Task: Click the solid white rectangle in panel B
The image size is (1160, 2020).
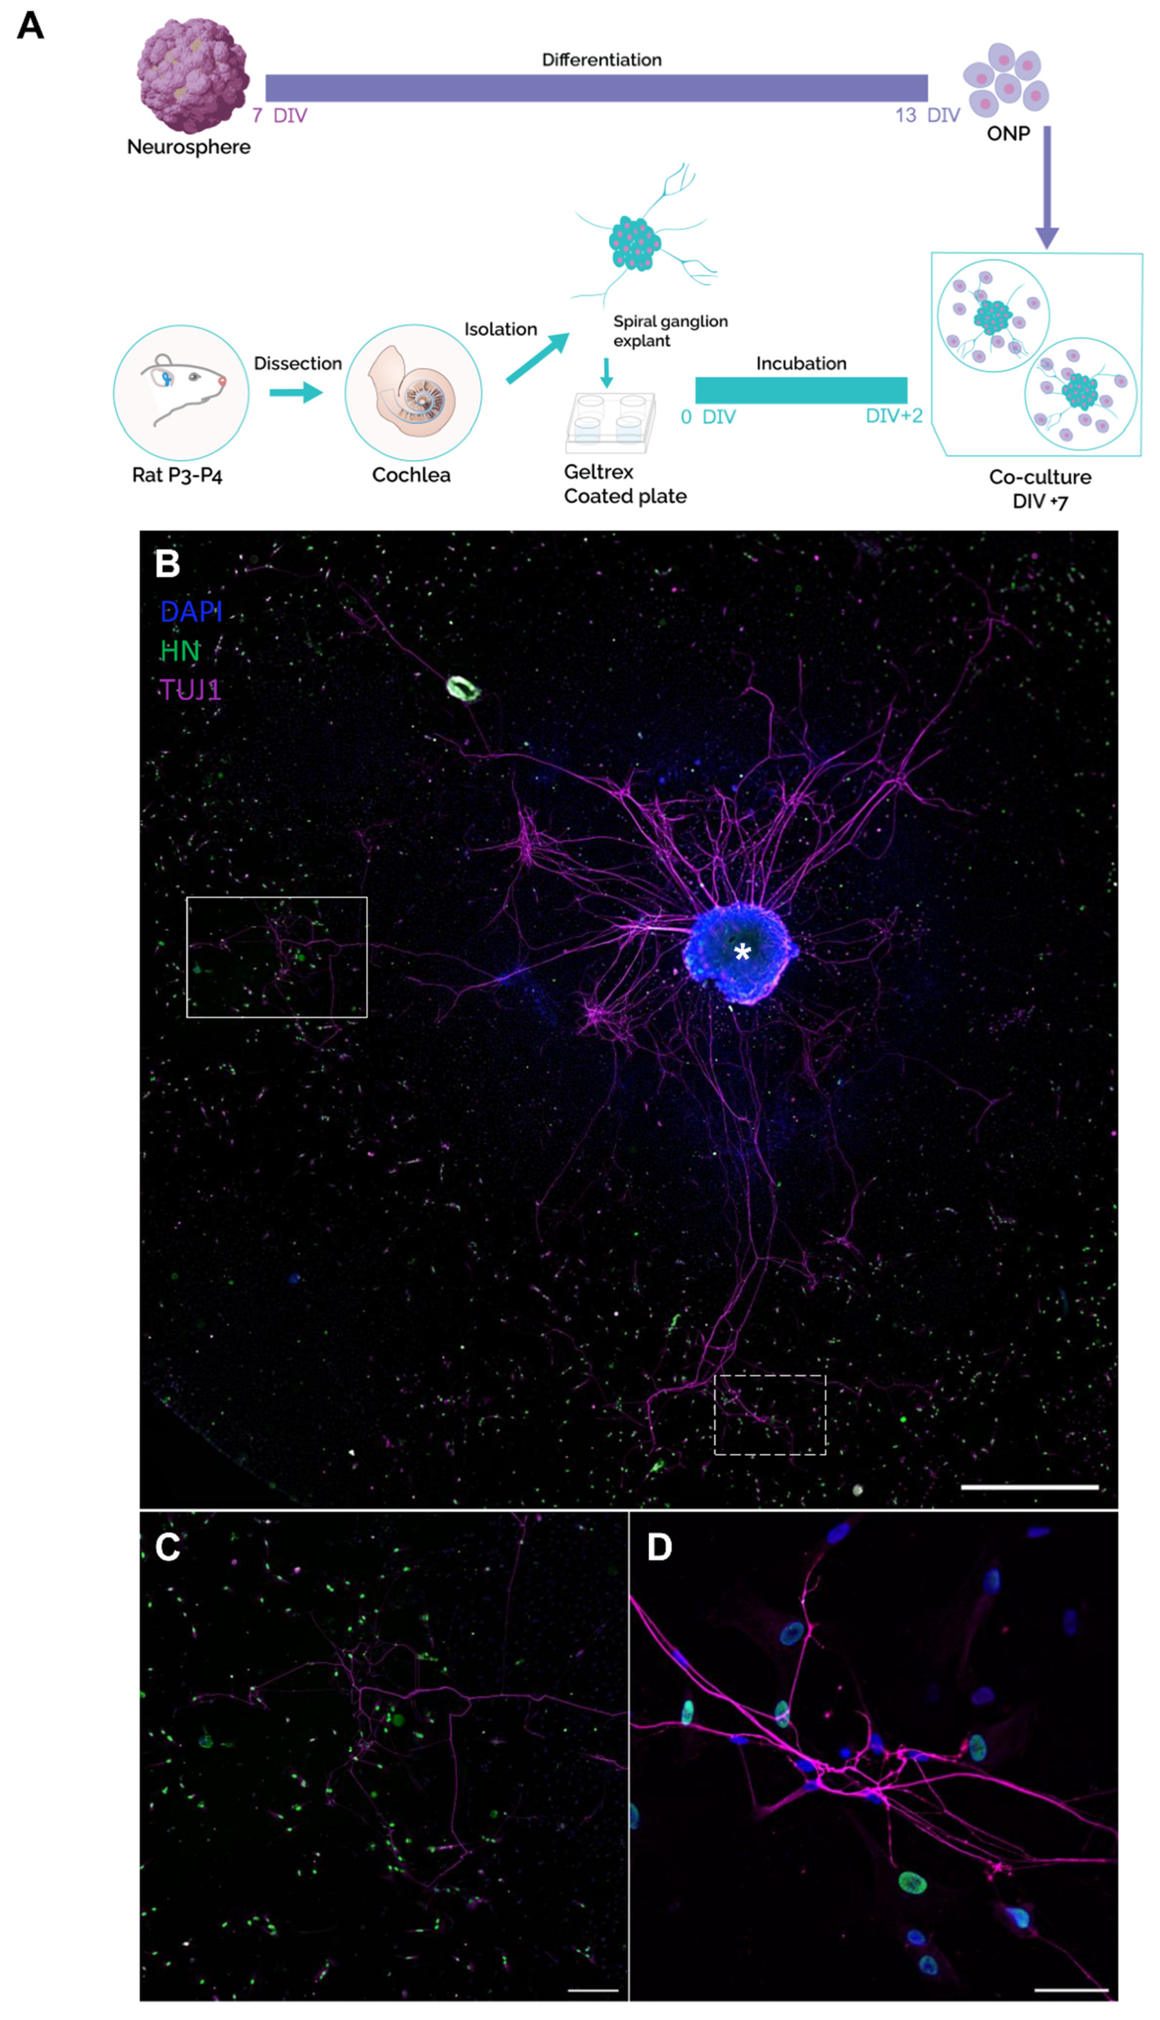Action: (x=277, y=956)
